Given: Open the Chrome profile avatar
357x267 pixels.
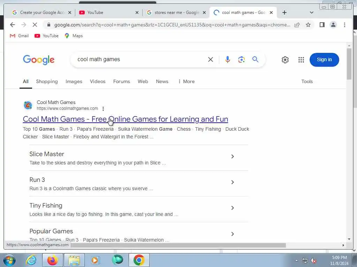Looking at the screenshot, I should coord(333,25).
